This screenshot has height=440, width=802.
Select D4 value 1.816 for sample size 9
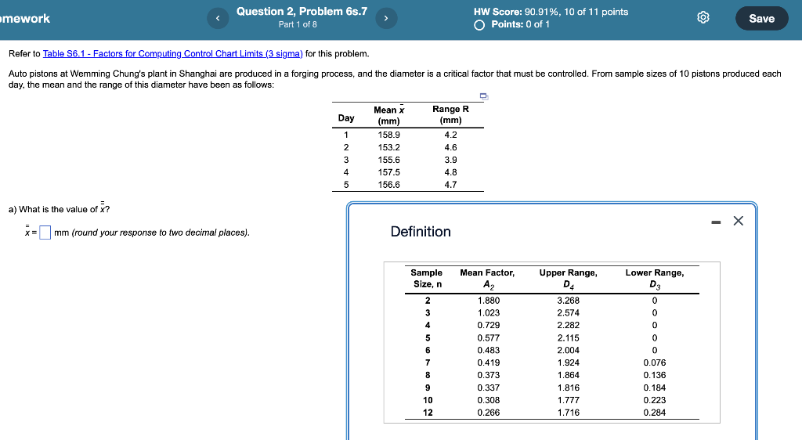tap(569, 388)
